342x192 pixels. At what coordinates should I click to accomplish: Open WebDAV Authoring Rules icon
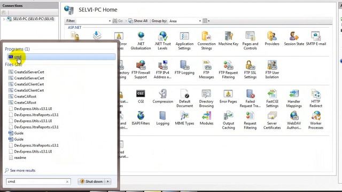(x=294, y=120)
